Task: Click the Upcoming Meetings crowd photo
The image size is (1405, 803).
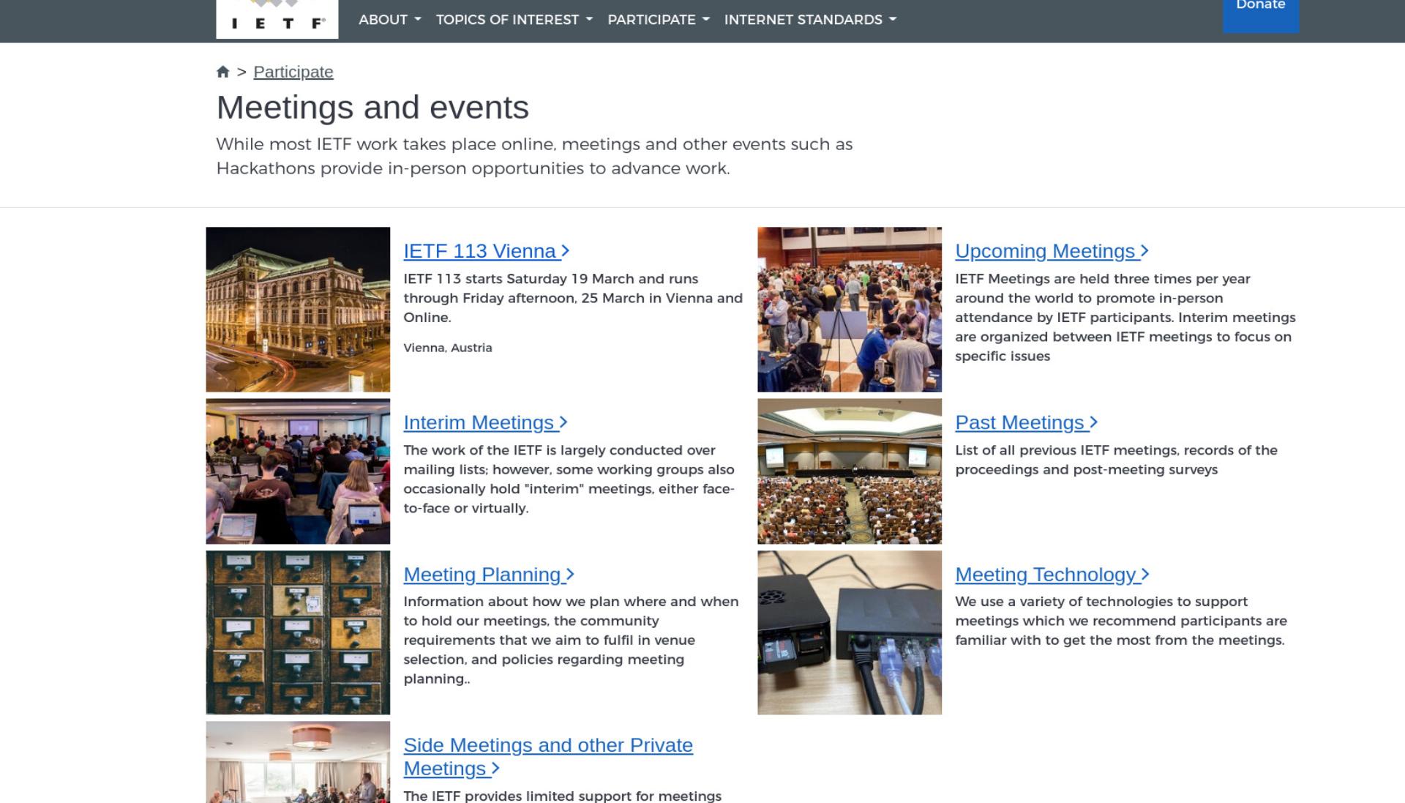Action: point(850,310)
